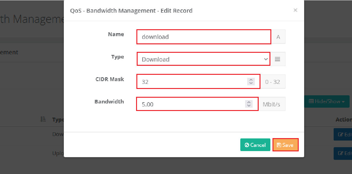Close the Edit Record dialog
Screen dimensions: 352x174
[295, 10]
